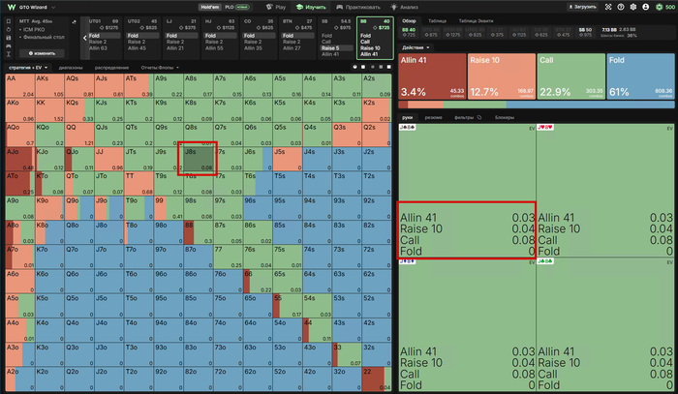The height and width of the screenshot is (394, 678).
Task: Toggle the rightmost matrix view square
Action: [x=388, y=67]
